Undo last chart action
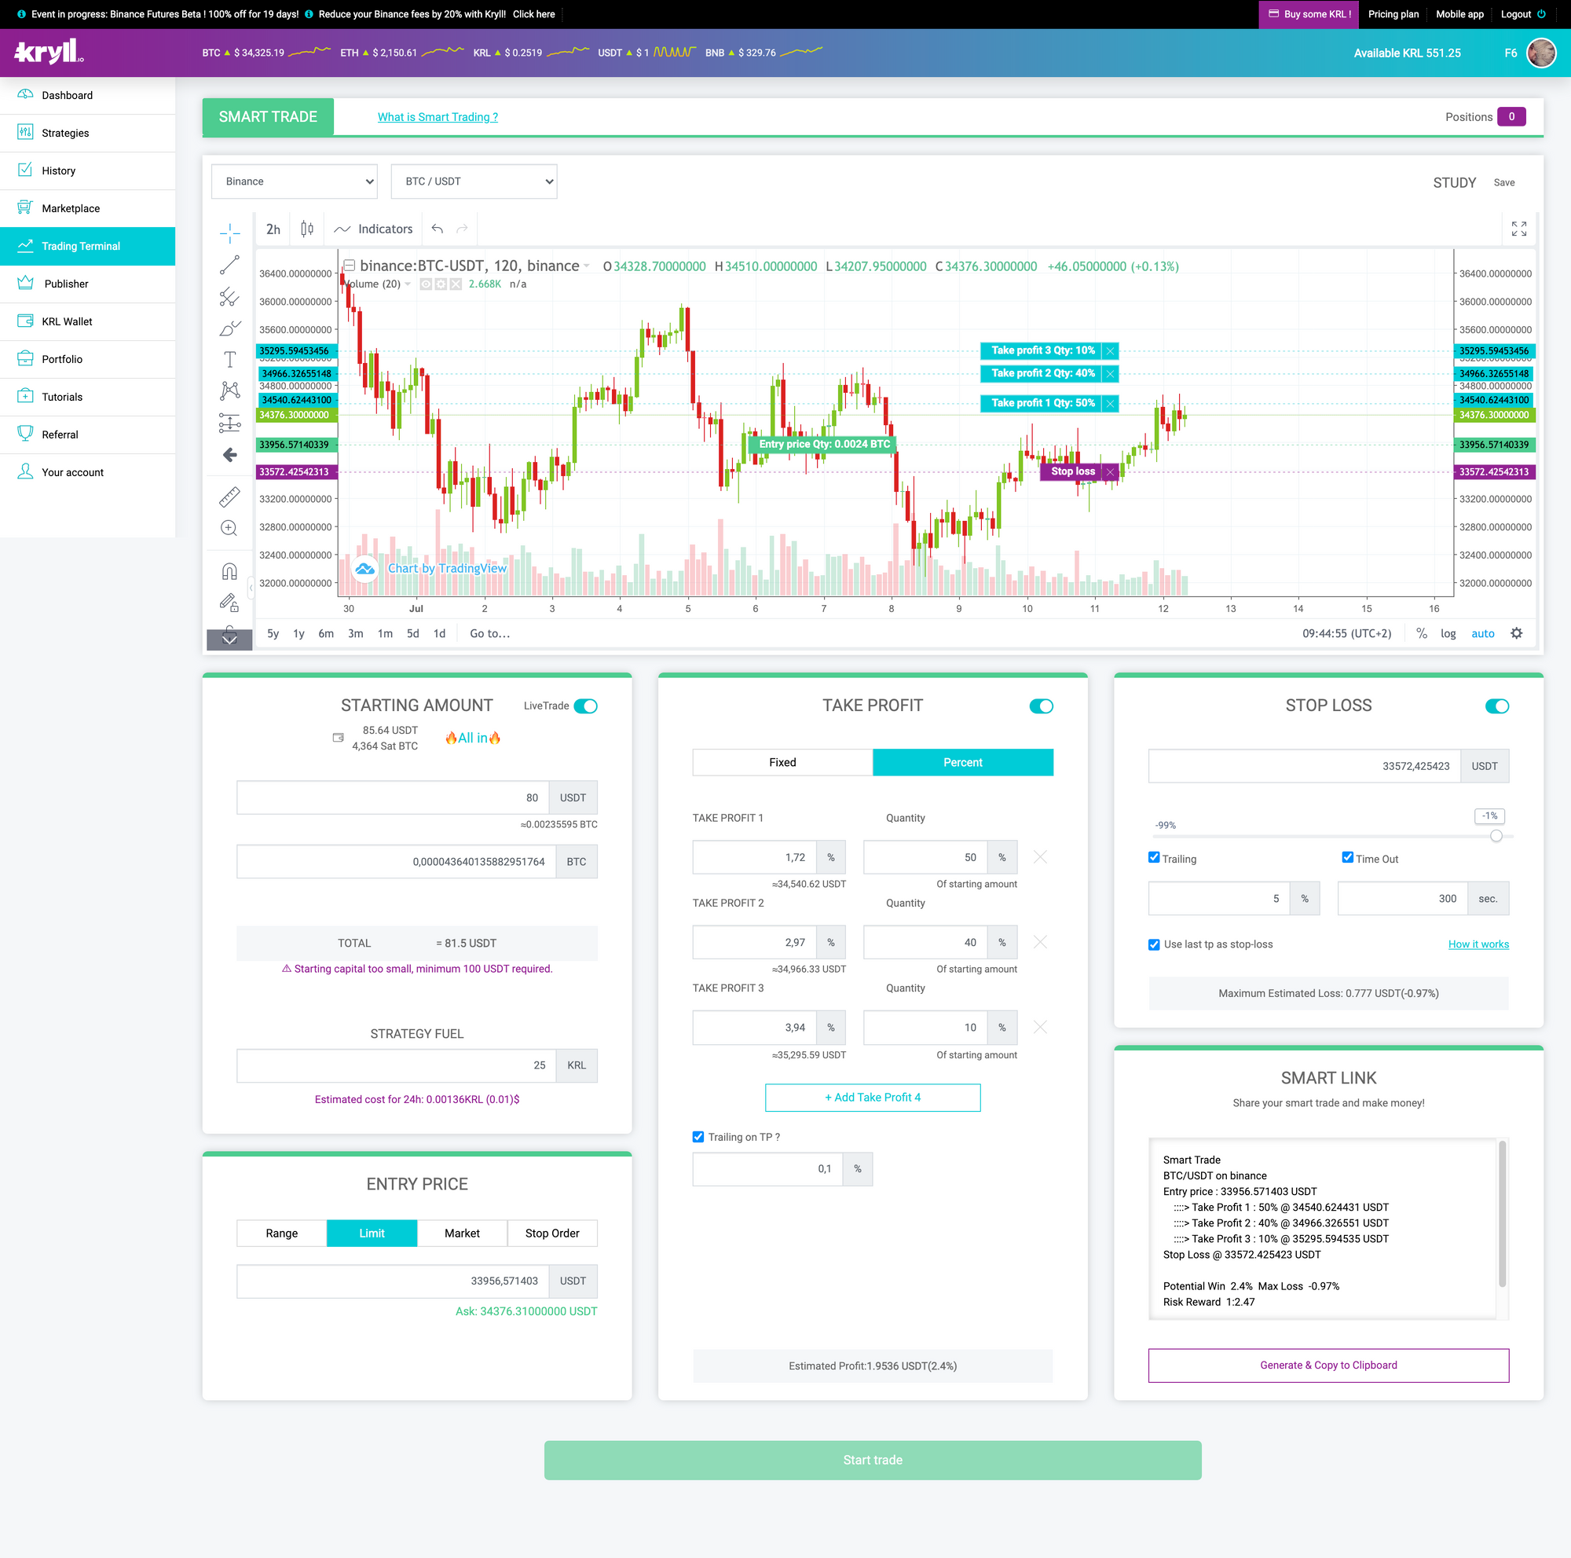Screen dimensions: 1571x1558 [438, 229]
